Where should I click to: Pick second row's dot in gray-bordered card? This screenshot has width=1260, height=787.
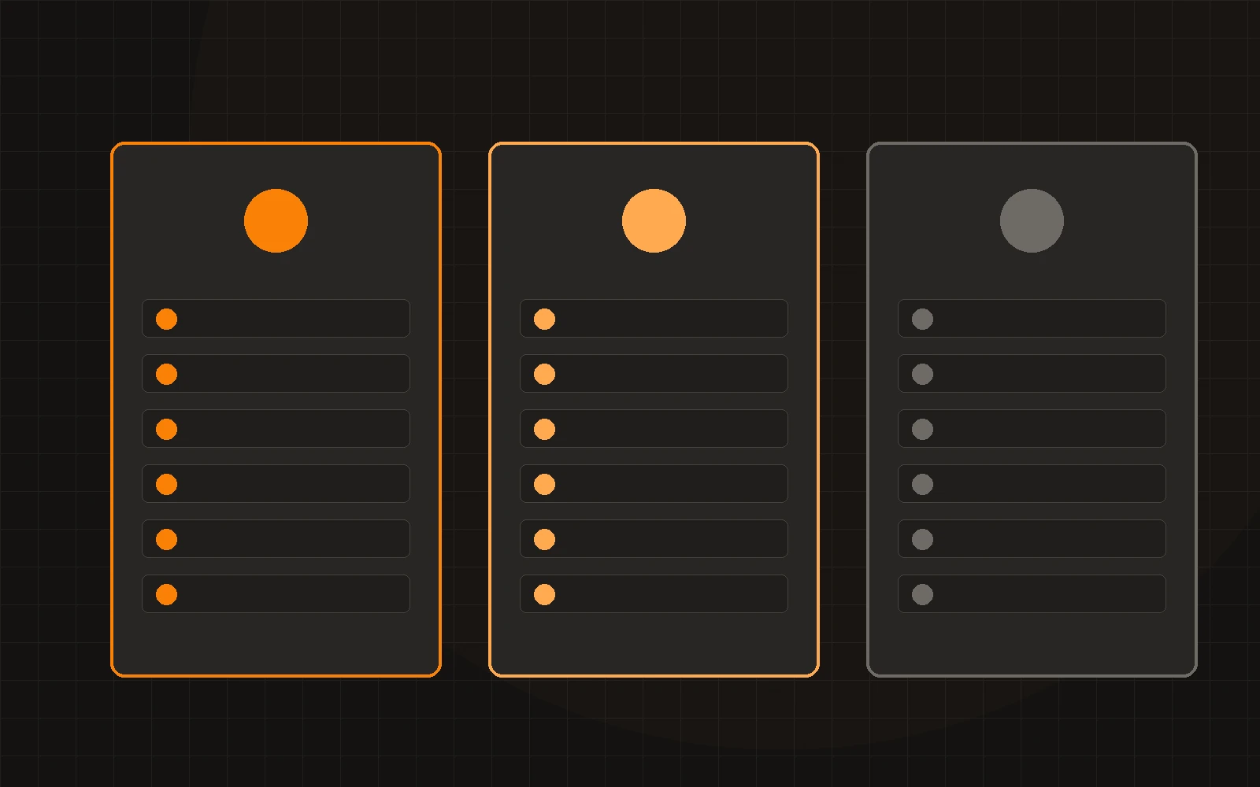pos(922,374)
